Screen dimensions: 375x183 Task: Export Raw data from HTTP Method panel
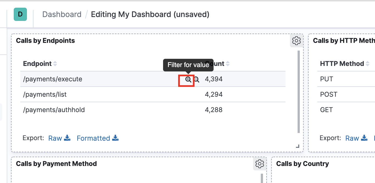point(356,138)
